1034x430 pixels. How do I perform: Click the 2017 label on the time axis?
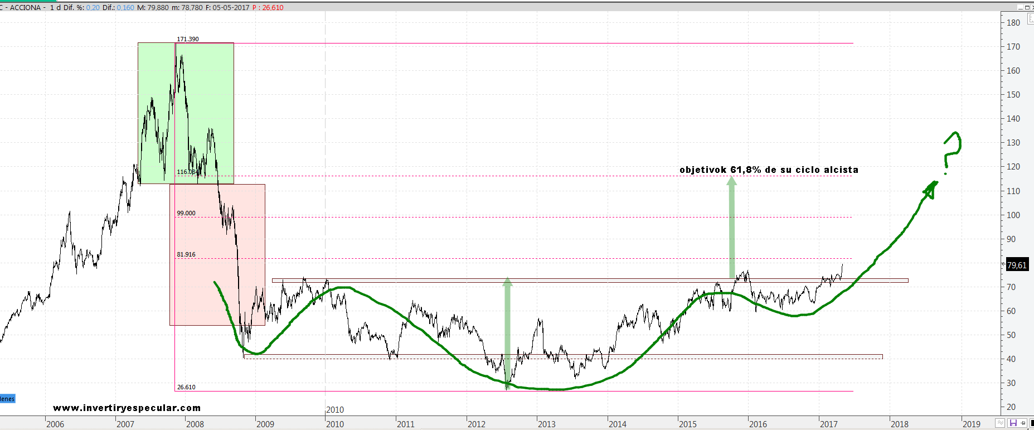click(x=828, y=424)
